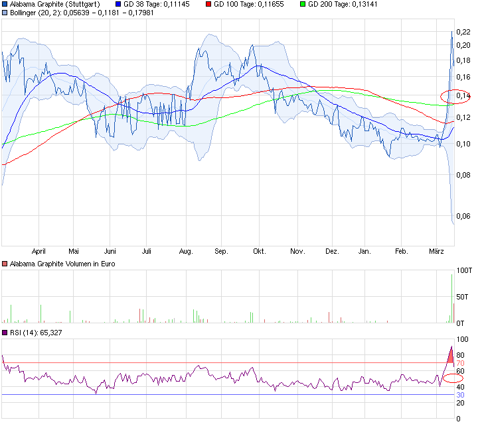Click the RSI (14) purple legend square
The width and height of the screenshot is (482, 424).
coord(5,333)
